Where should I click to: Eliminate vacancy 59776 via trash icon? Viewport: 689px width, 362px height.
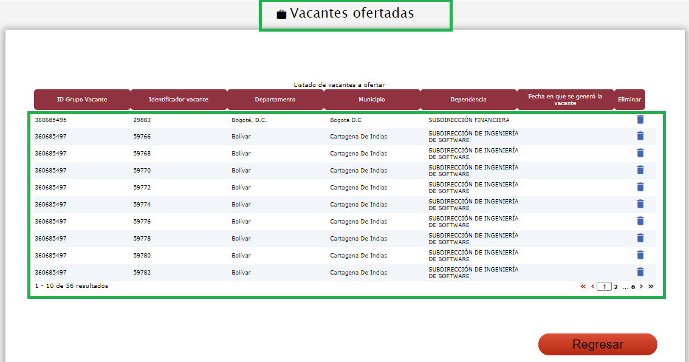(x=640, y=221)
